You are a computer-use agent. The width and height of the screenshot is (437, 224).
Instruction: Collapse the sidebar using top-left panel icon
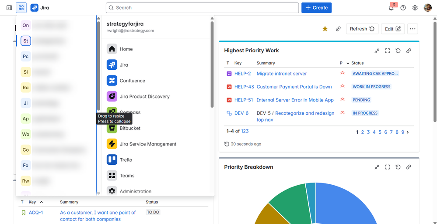coord(9,8)
